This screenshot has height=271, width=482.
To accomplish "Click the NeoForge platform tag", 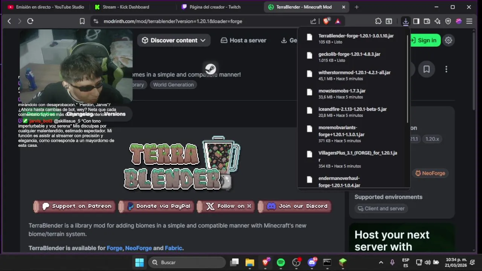I will tap(430, 173).
